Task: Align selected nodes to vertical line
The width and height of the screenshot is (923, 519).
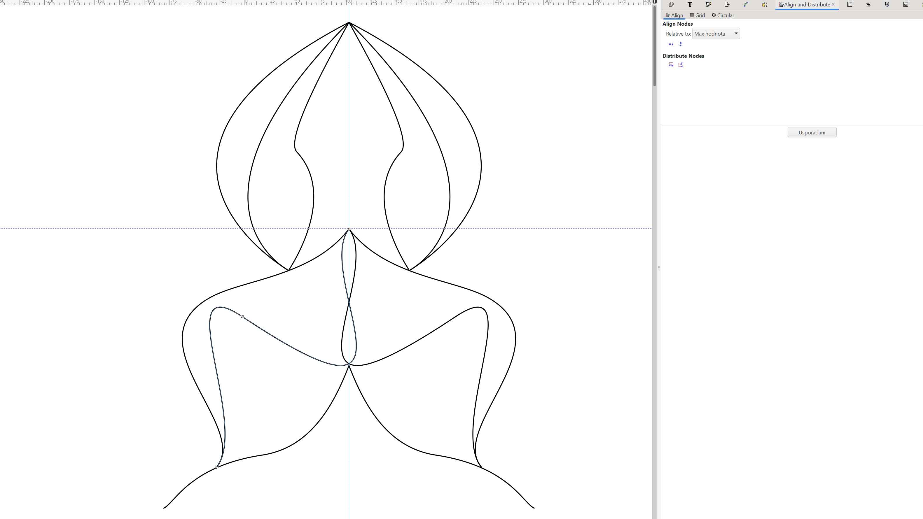Action: coord(680,44)
